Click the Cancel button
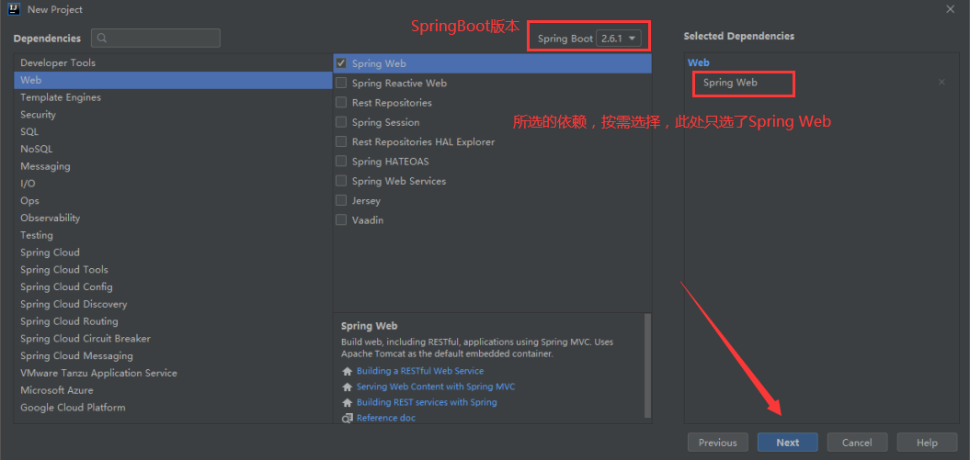Image resolution: width=970 pixels, height=460 pixels. [x=858, y=443]
